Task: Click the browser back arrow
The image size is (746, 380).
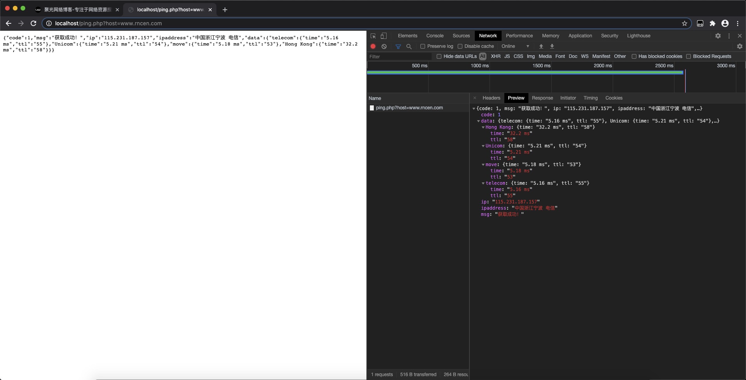Action: click(x=9, y=23)
